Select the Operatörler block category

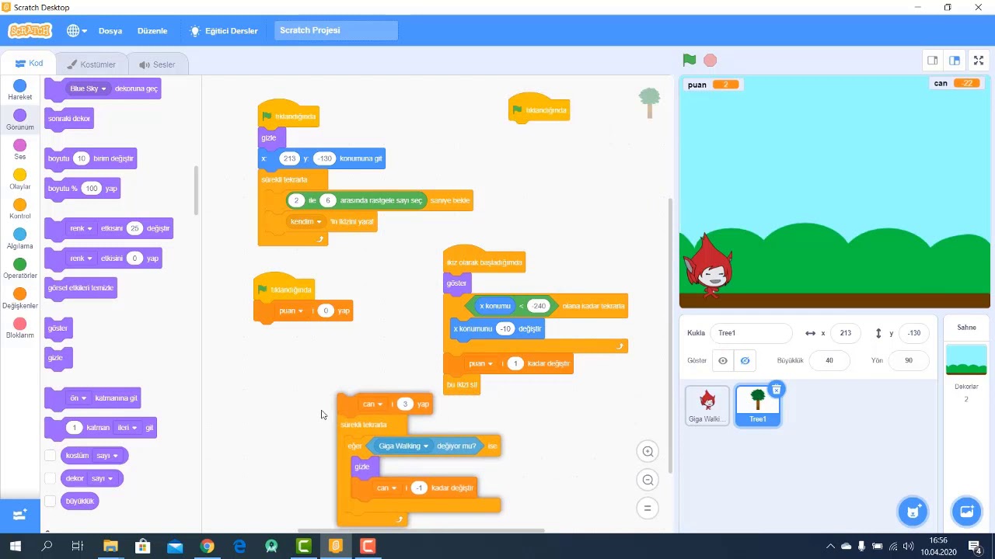pyautogui.click(x=20, y=269)
